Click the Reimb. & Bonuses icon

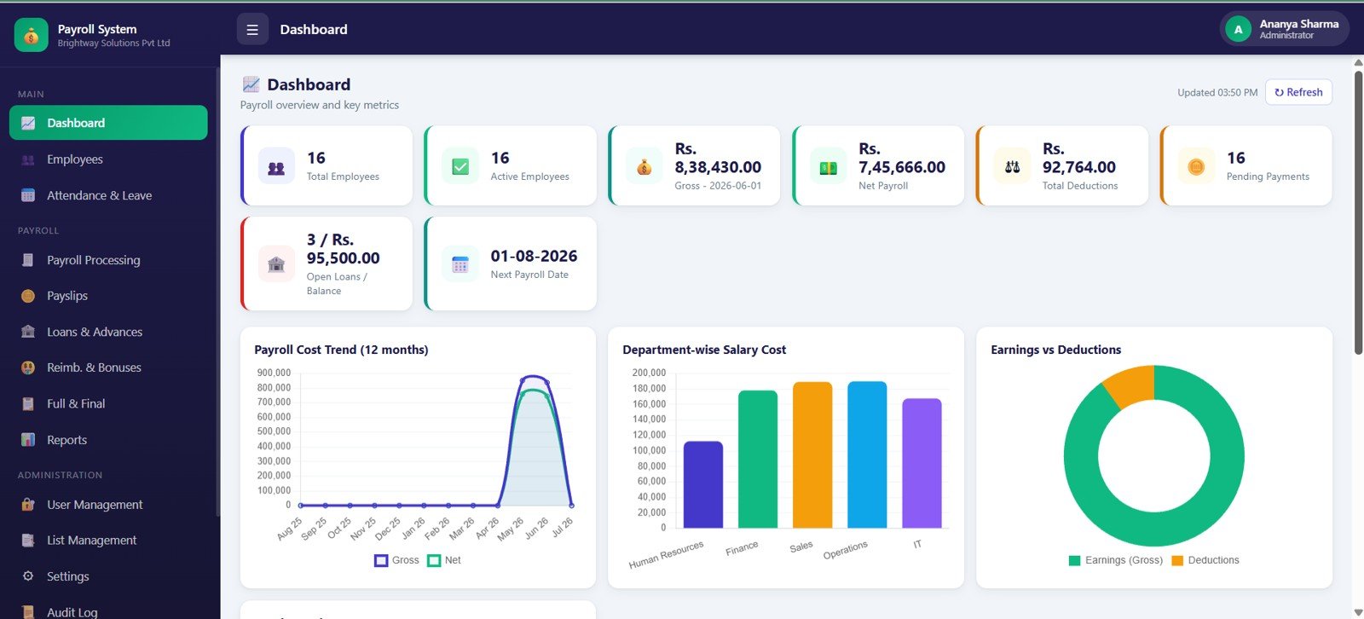coord(28,367)
